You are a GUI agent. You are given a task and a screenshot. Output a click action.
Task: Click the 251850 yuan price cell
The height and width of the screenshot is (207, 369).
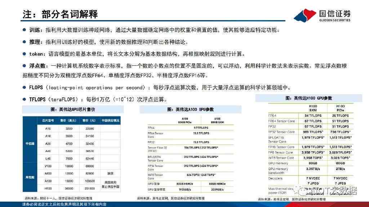click(90, 188)
